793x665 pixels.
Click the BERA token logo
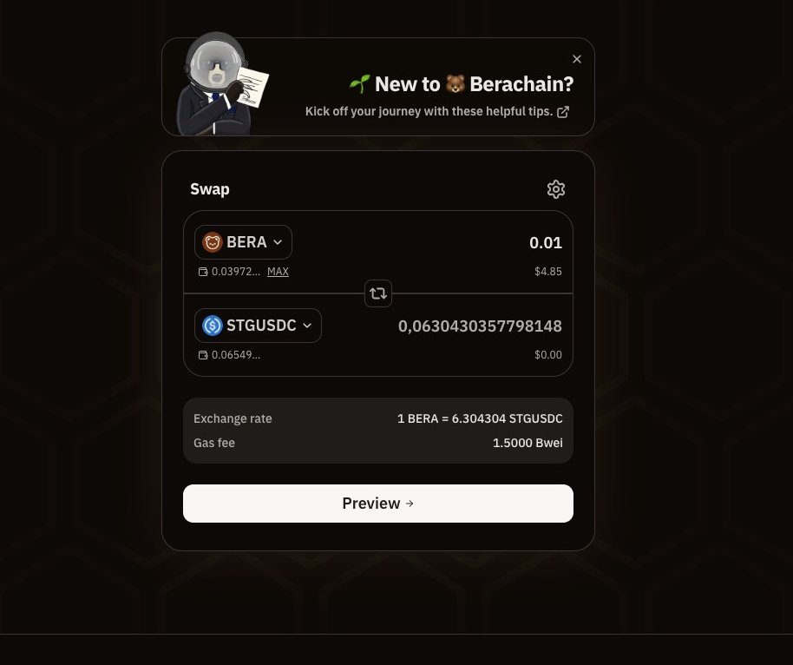coord(213,242)
